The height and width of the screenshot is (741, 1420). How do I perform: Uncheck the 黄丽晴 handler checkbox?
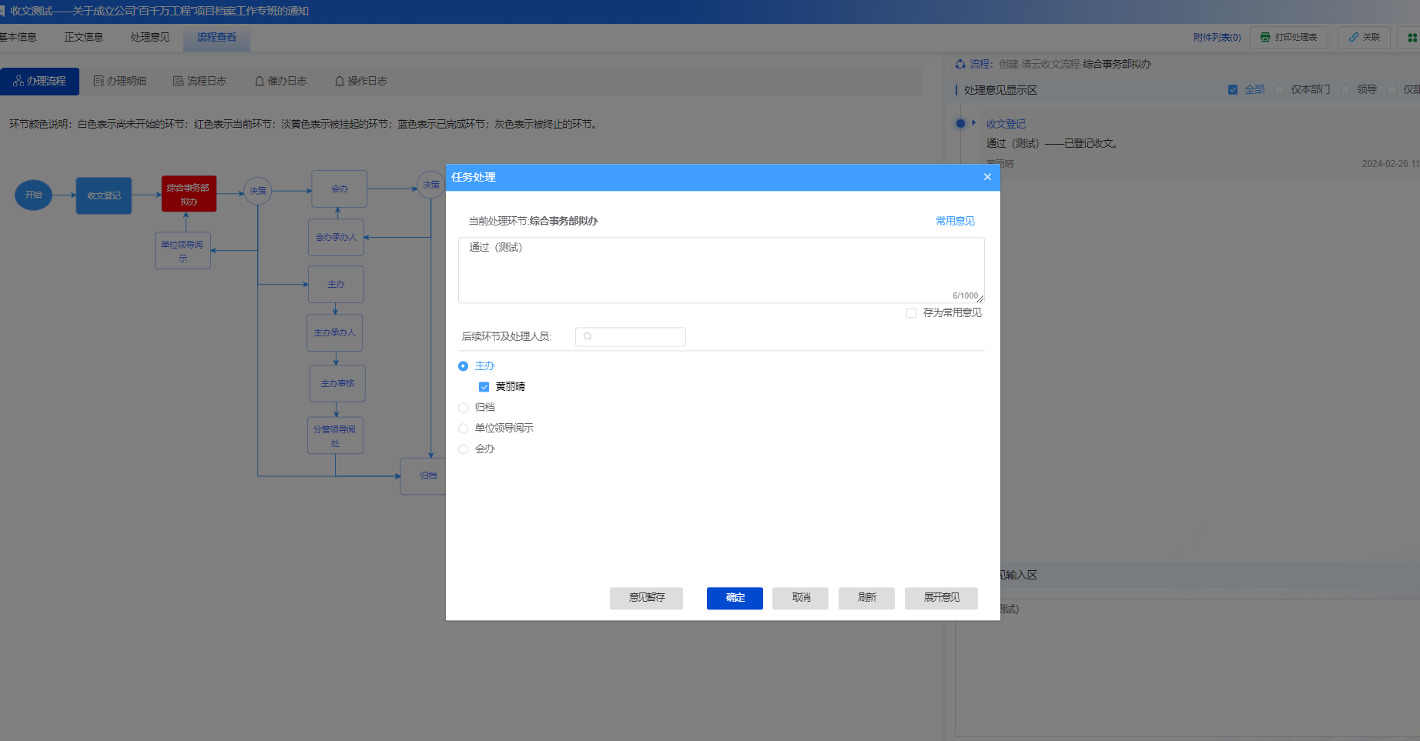[484, 387]
